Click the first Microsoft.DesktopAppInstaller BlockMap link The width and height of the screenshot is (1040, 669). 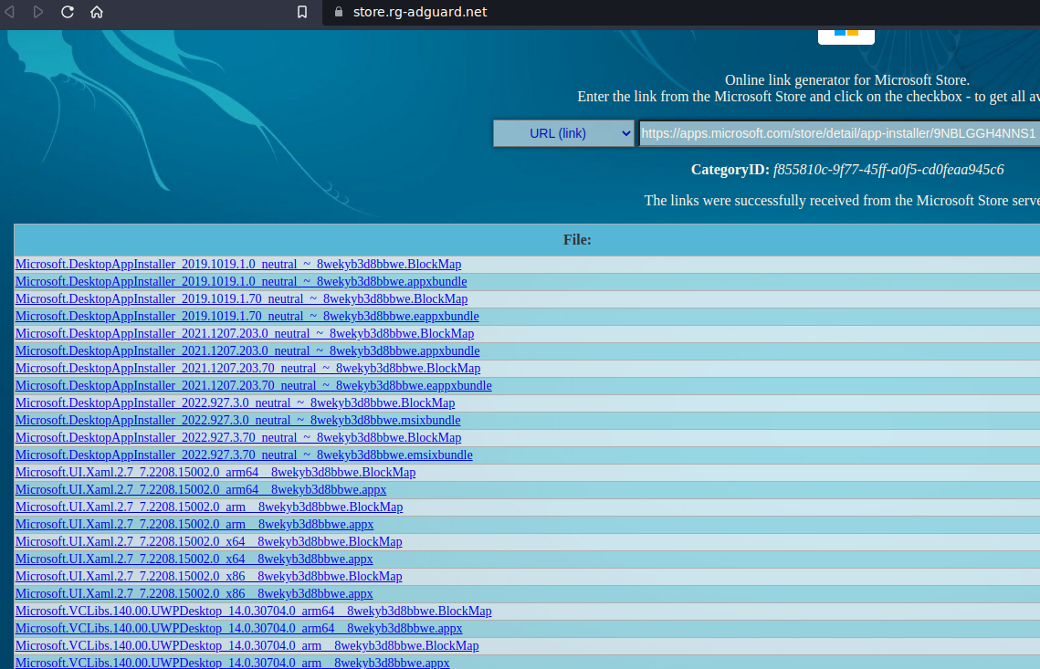(237, 264)
